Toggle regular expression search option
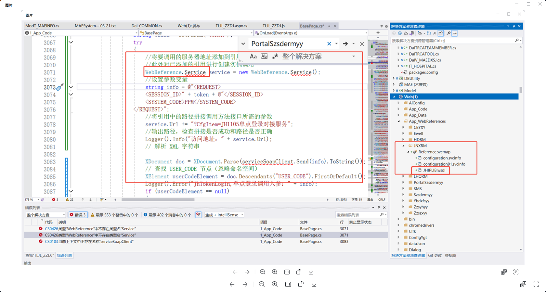The height and width of the screenshot is (292, 546). point(275,56)
